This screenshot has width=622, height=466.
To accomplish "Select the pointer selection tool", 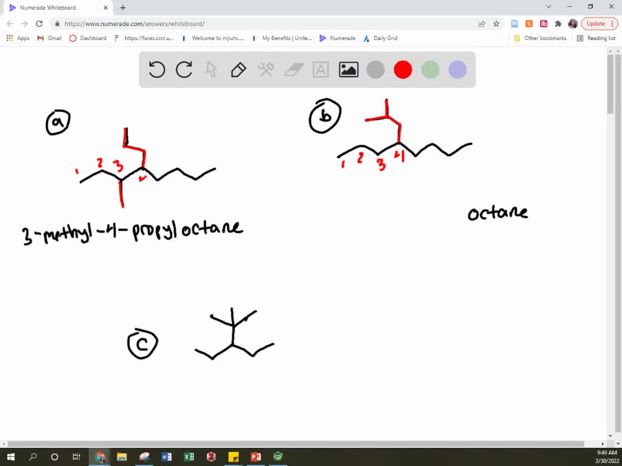I will [211, 69].
